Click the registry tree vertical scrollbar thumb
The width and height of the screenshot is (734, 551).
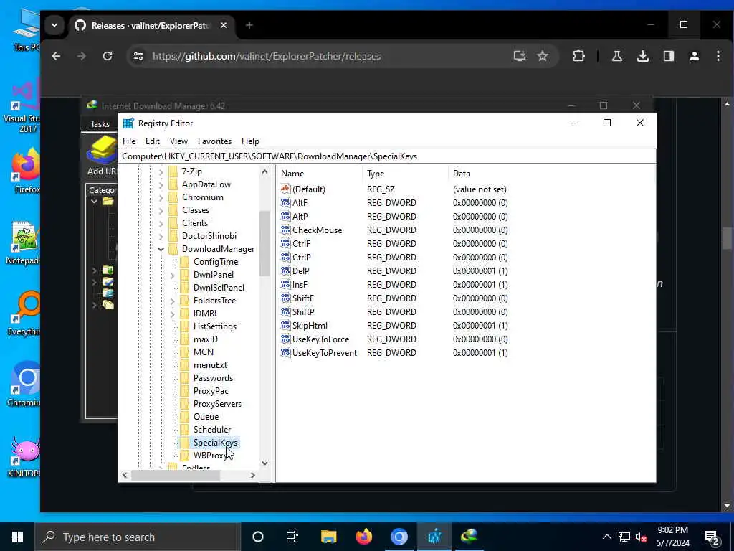[264, 244]
